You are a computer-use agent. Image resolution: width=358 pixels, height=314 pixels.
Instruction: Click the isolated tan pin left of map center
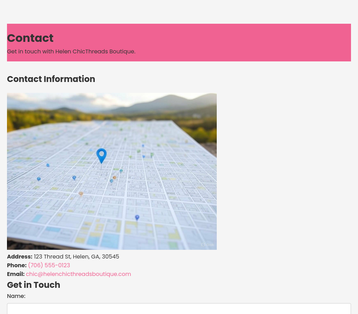click(x=81, y=194)
